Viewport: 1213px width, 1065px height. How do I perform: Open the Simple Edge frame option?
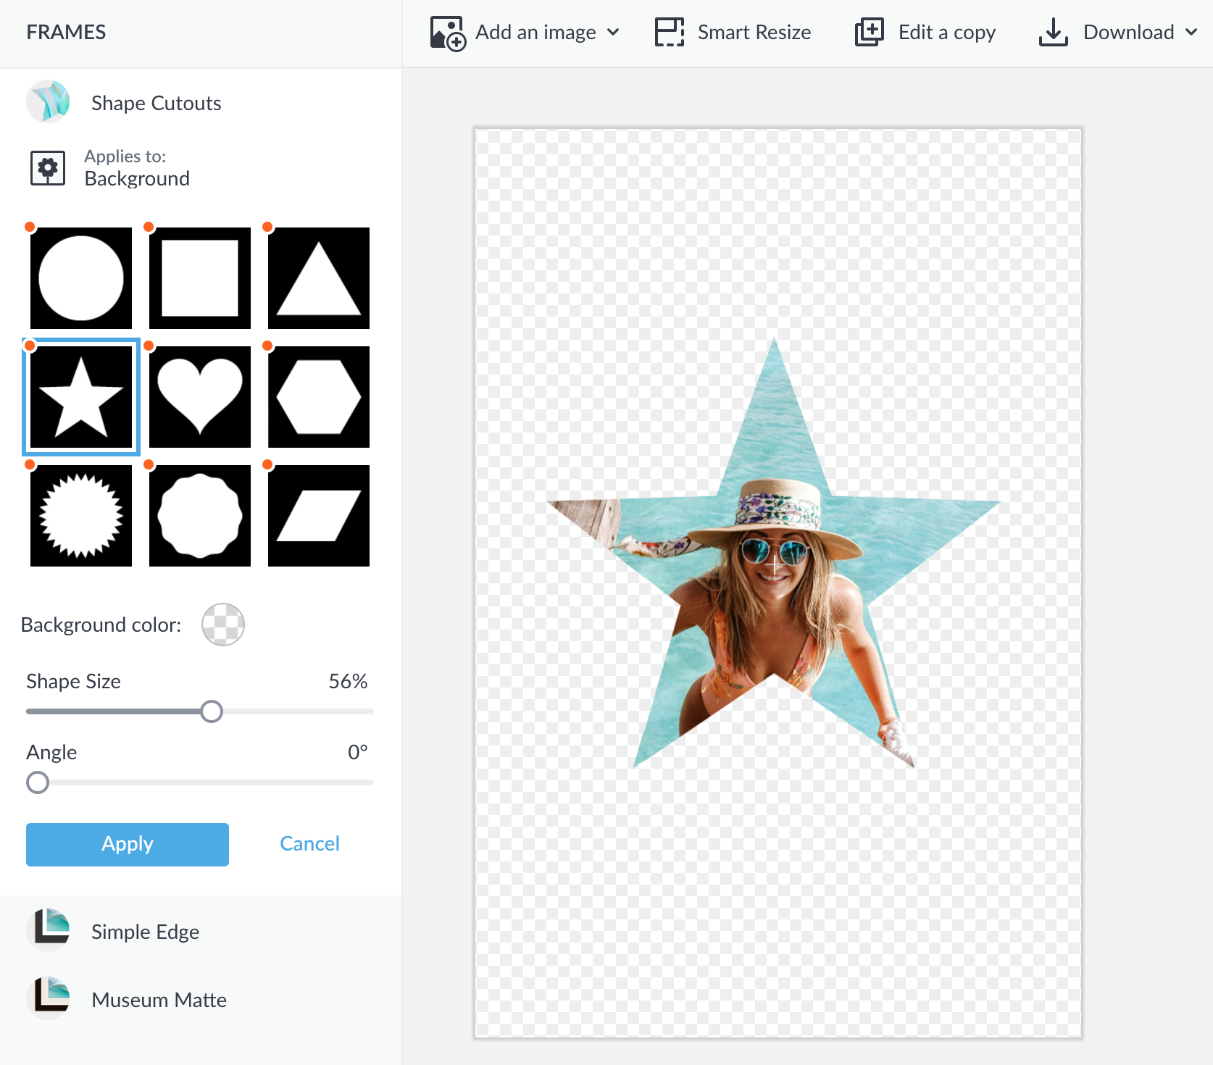145,932
